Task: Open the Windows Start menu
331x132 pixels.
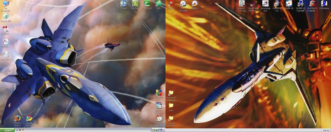Action: 7,130
